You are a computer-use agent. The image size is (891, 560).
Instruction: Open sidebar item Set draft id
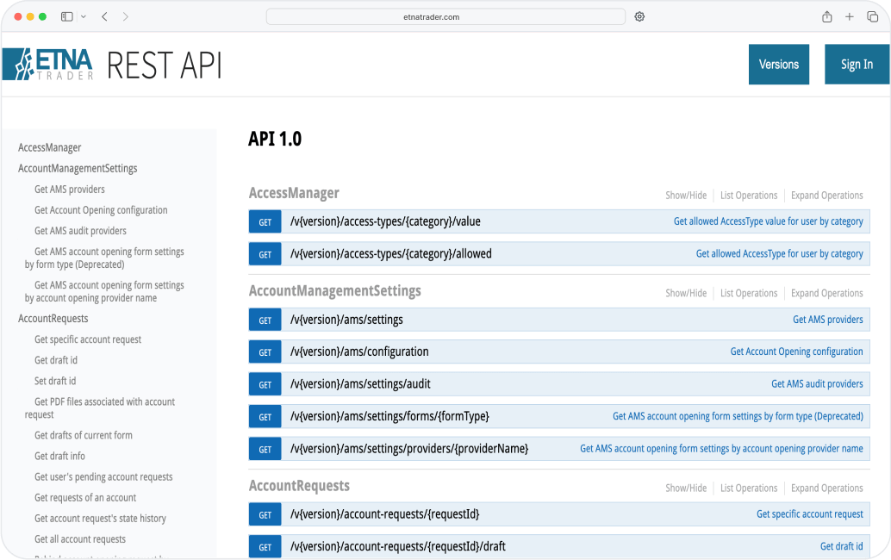[x=55, y=381]
